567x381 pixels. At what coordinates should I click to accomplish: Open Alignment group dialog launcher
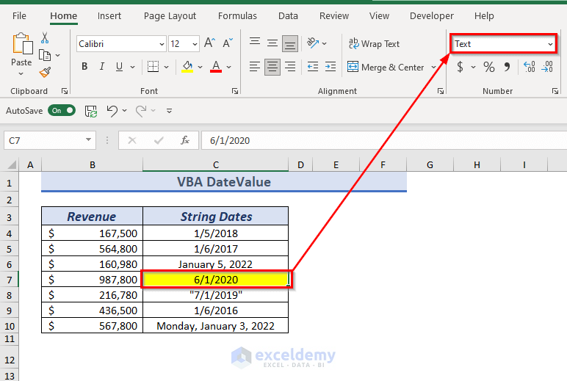pyautogui.click(x=441, y=91)
